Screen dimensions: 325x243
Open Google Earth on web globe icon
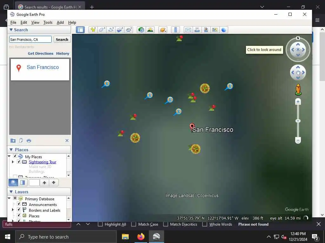224,30
